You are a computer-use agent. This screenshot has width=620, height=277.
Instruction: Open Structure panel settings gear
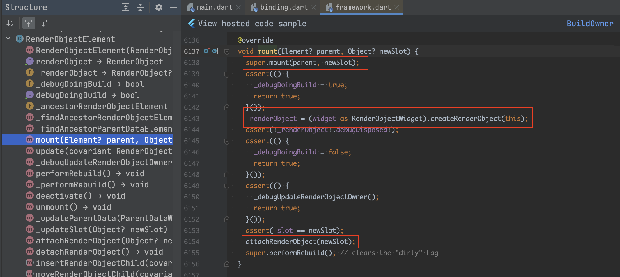click(159, 7)
